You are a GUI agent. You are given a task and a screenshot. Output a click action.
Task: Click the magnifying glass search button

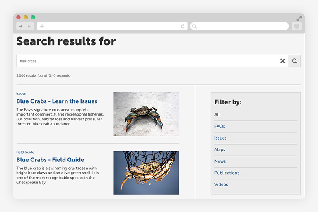click(x=294, y=61)
